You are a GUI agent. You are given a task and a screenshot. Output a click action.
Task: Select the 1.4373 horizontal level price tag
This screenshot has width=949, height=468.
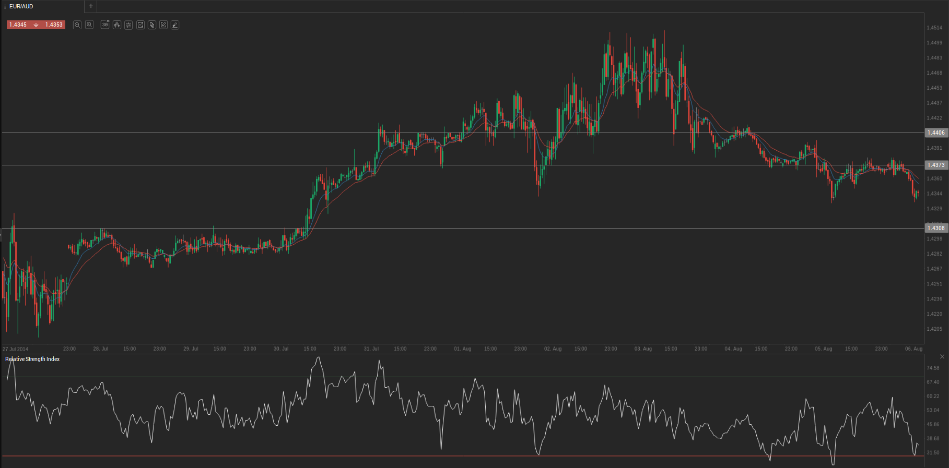coord(935,165)
